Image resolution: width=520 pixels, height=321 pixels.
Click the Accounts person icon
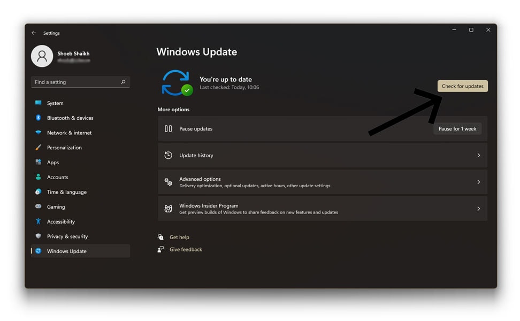click(39, 177)
